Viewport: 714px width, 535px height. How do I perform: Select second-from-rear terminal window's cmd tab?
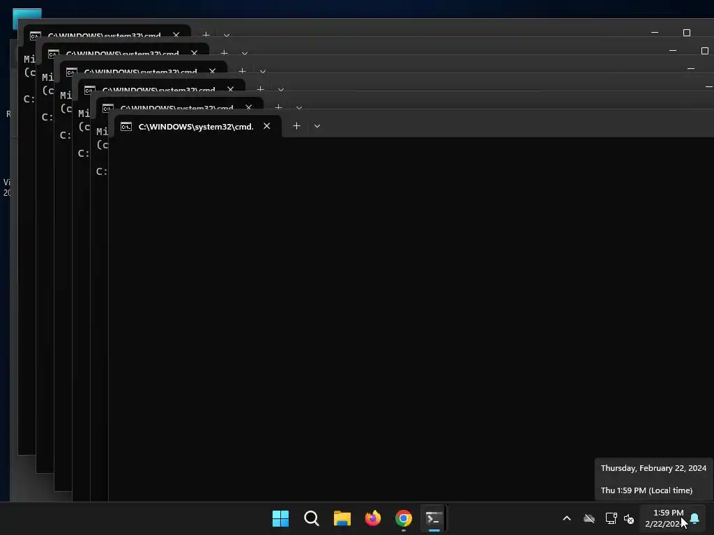[126, 49]
